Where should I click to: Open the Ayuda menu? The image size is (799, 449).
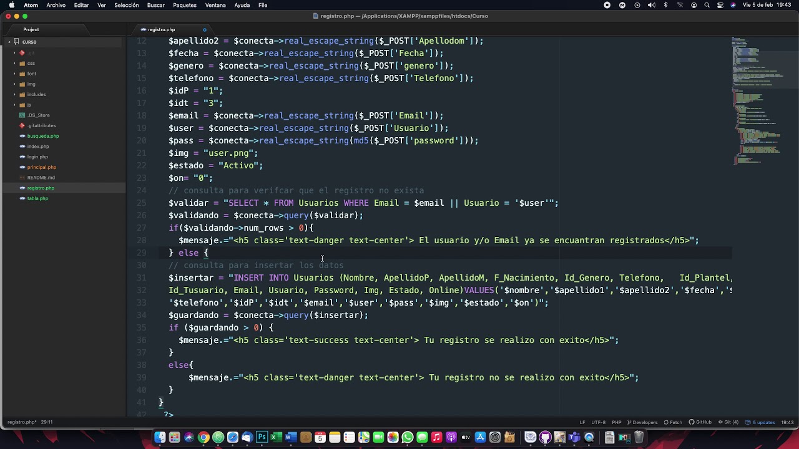tap(242, 5)
